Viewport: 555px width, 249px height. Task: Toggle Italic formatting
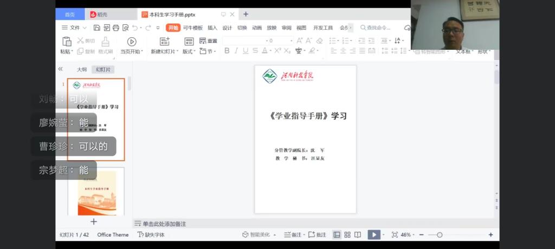[x=236, y=51]
